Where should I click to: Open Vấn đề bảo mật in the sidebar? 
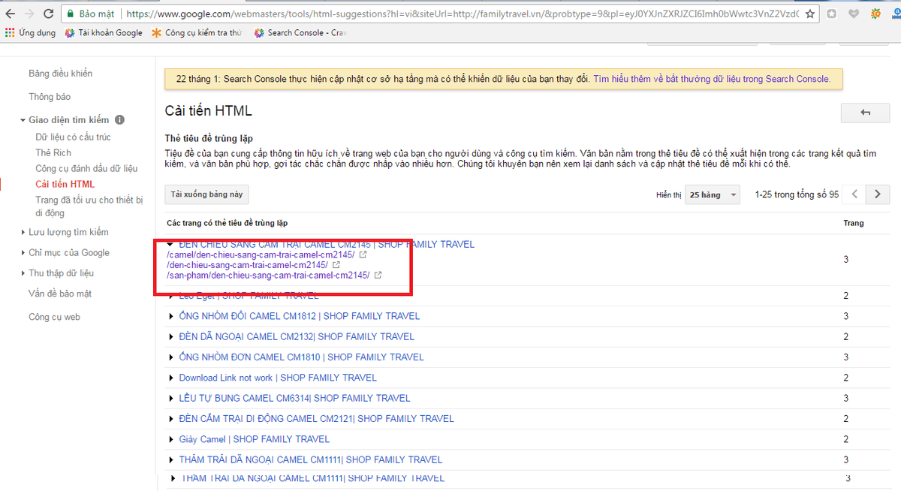(60, 294)
